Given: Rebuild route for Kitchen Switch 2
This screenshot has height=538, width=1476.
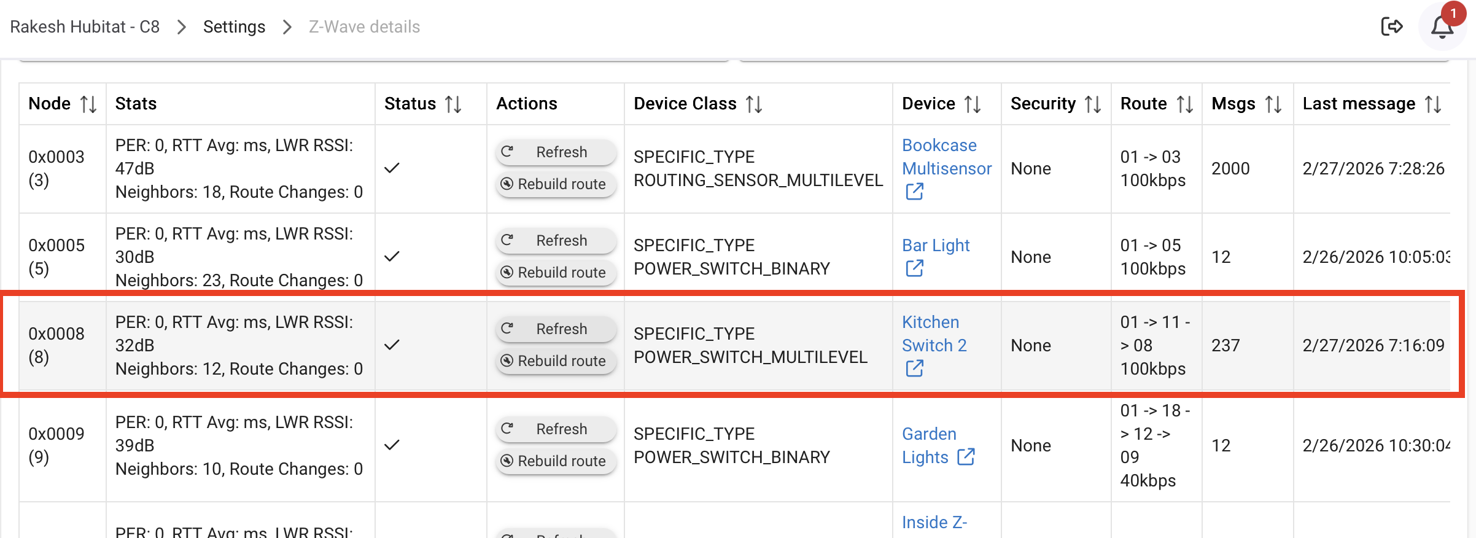Looking at the screenshot, I should [556, 361].
